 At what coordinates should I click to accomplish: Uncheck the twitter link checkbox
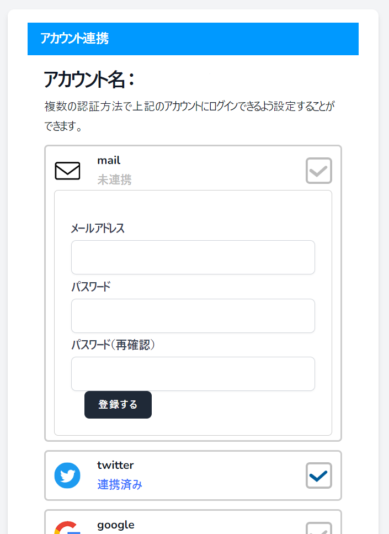click(318, 475)
